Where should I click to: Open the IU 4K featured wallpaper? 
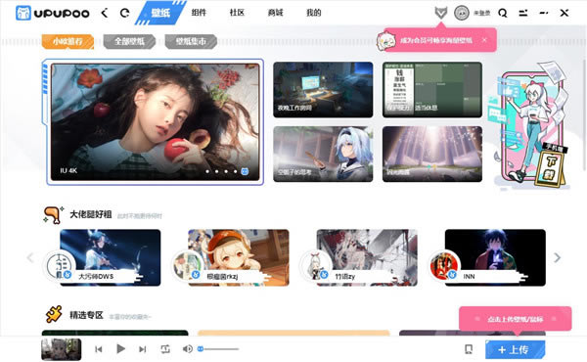tap(155, 122)
